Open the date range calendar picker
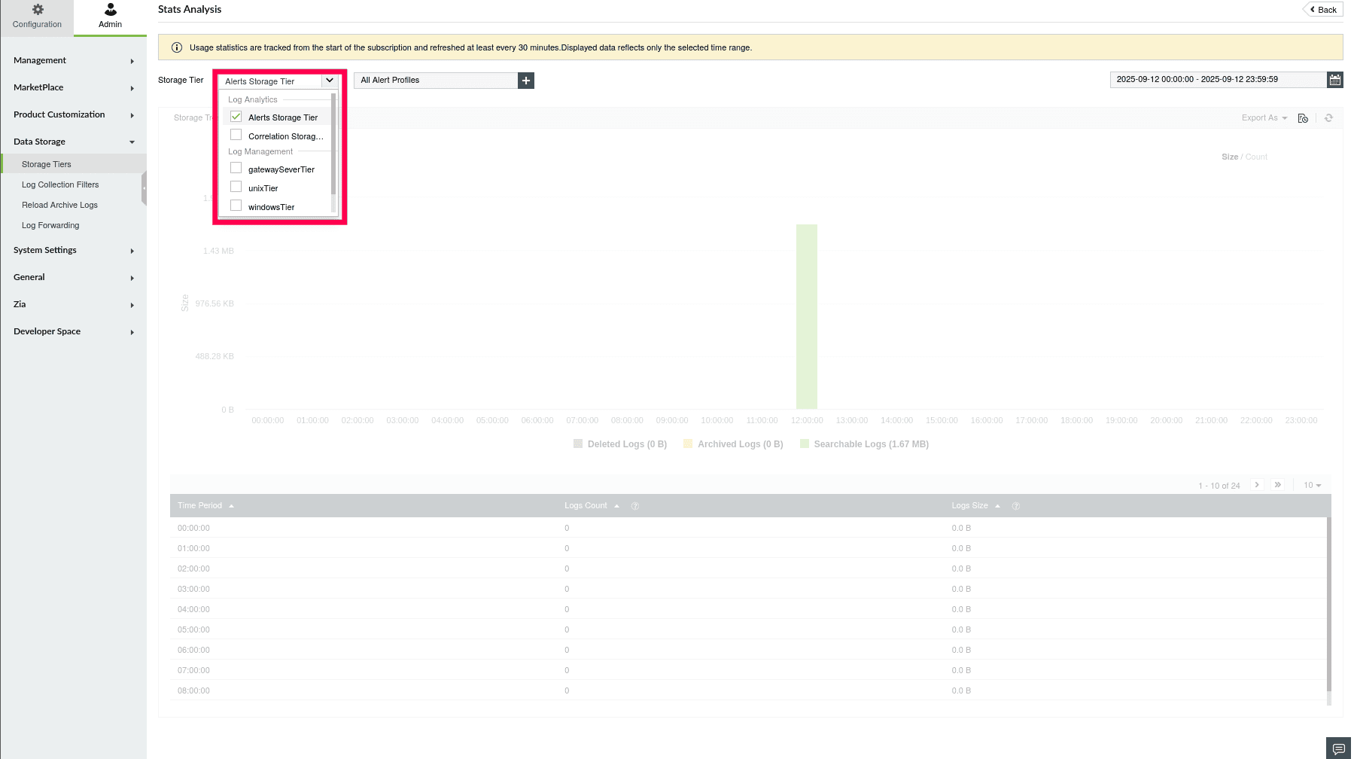The width and height of the screenshot is (1354, 759). click(1335, 80)
